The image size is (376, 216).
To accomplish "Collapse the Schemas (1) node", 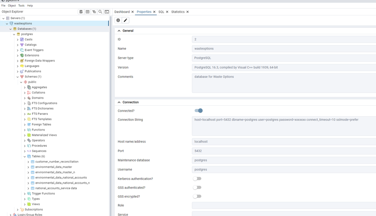I will click(x=18, y=77).
